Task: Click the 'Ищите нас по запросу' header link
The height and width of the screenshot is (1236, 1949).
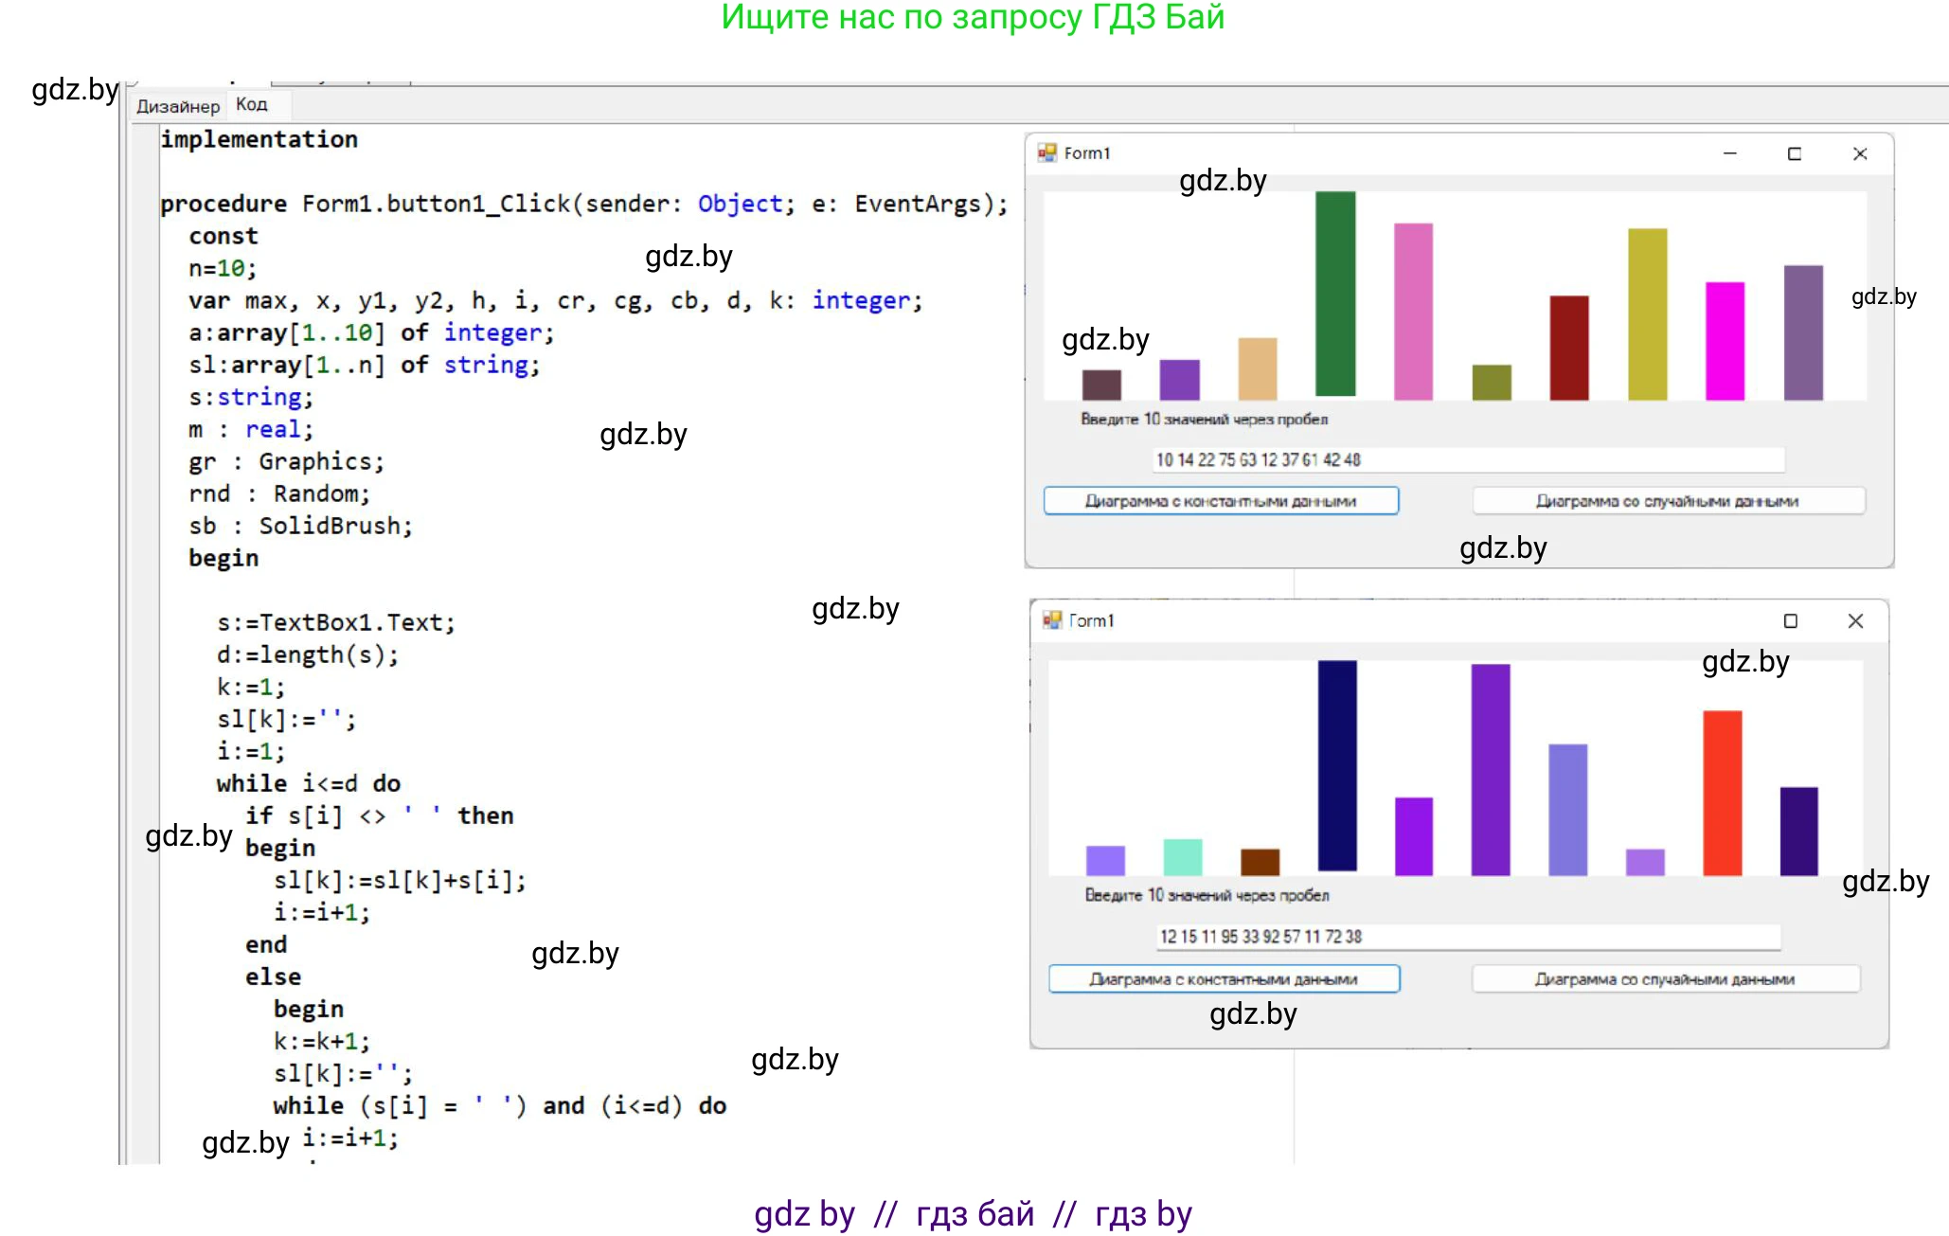Action: coord(973,17)
